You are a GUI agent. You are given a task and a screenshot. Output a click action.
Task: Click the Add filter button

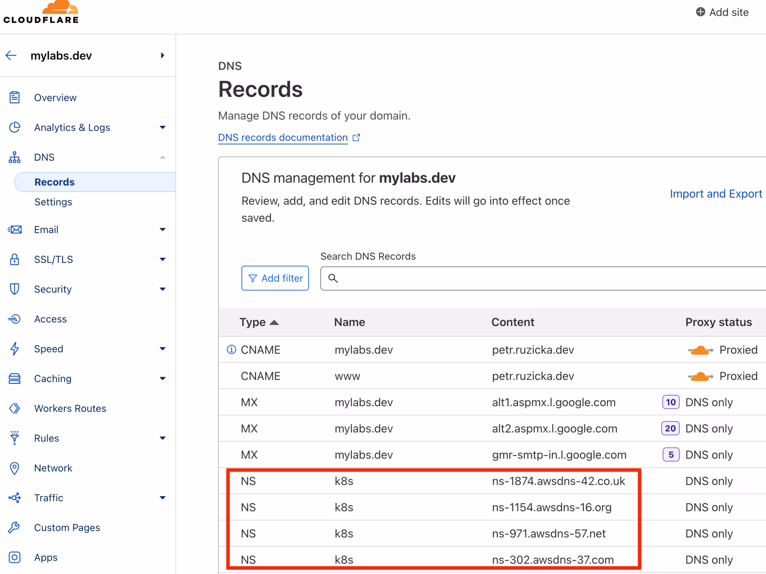click(x=275, y=278)
